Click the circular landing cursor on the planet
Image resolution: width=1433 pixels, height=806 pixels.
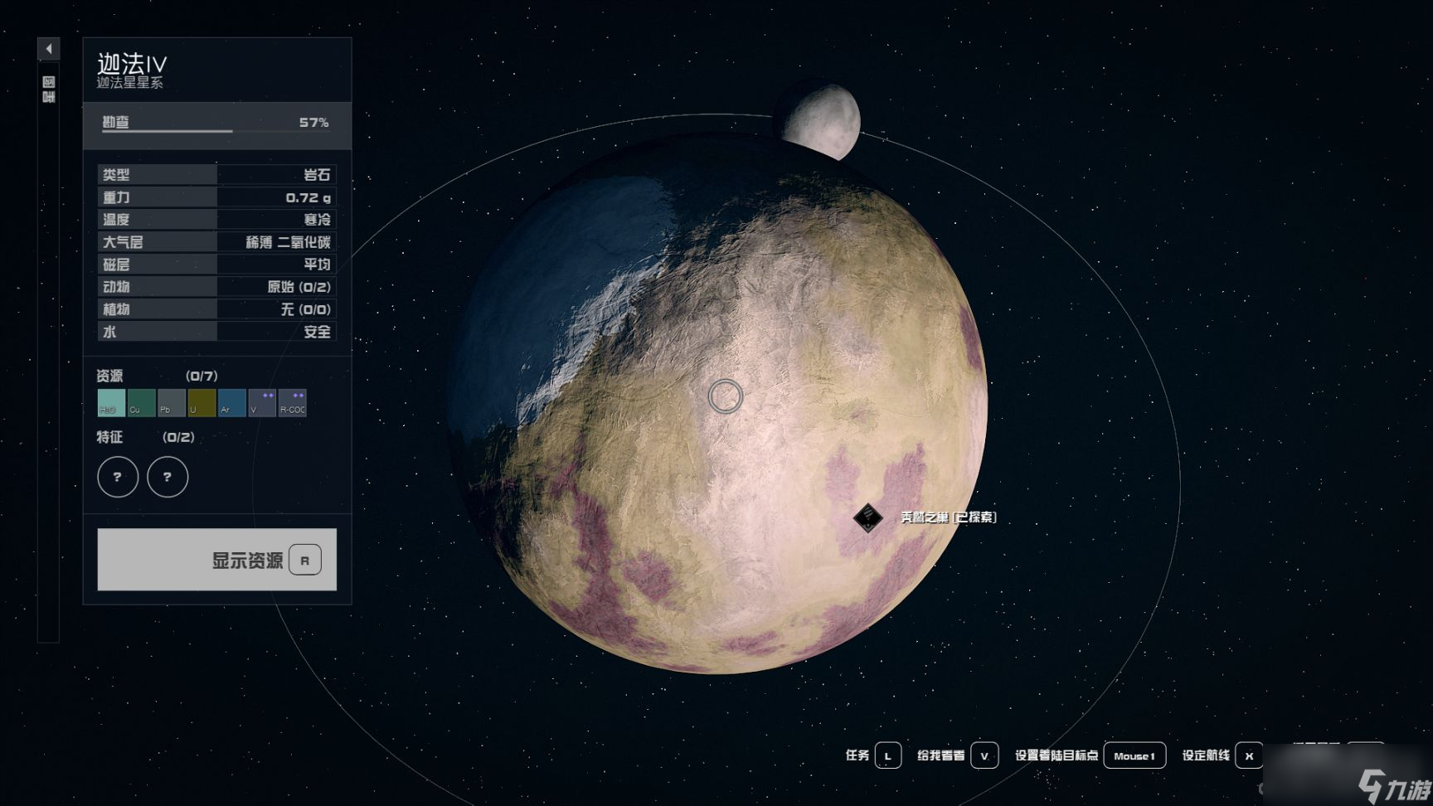point(726,396)
